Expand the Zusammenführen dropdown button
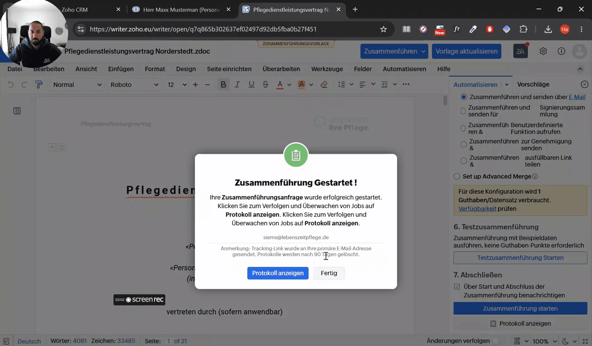Screen dimensions: 592x346 click(x=424, y=51)
